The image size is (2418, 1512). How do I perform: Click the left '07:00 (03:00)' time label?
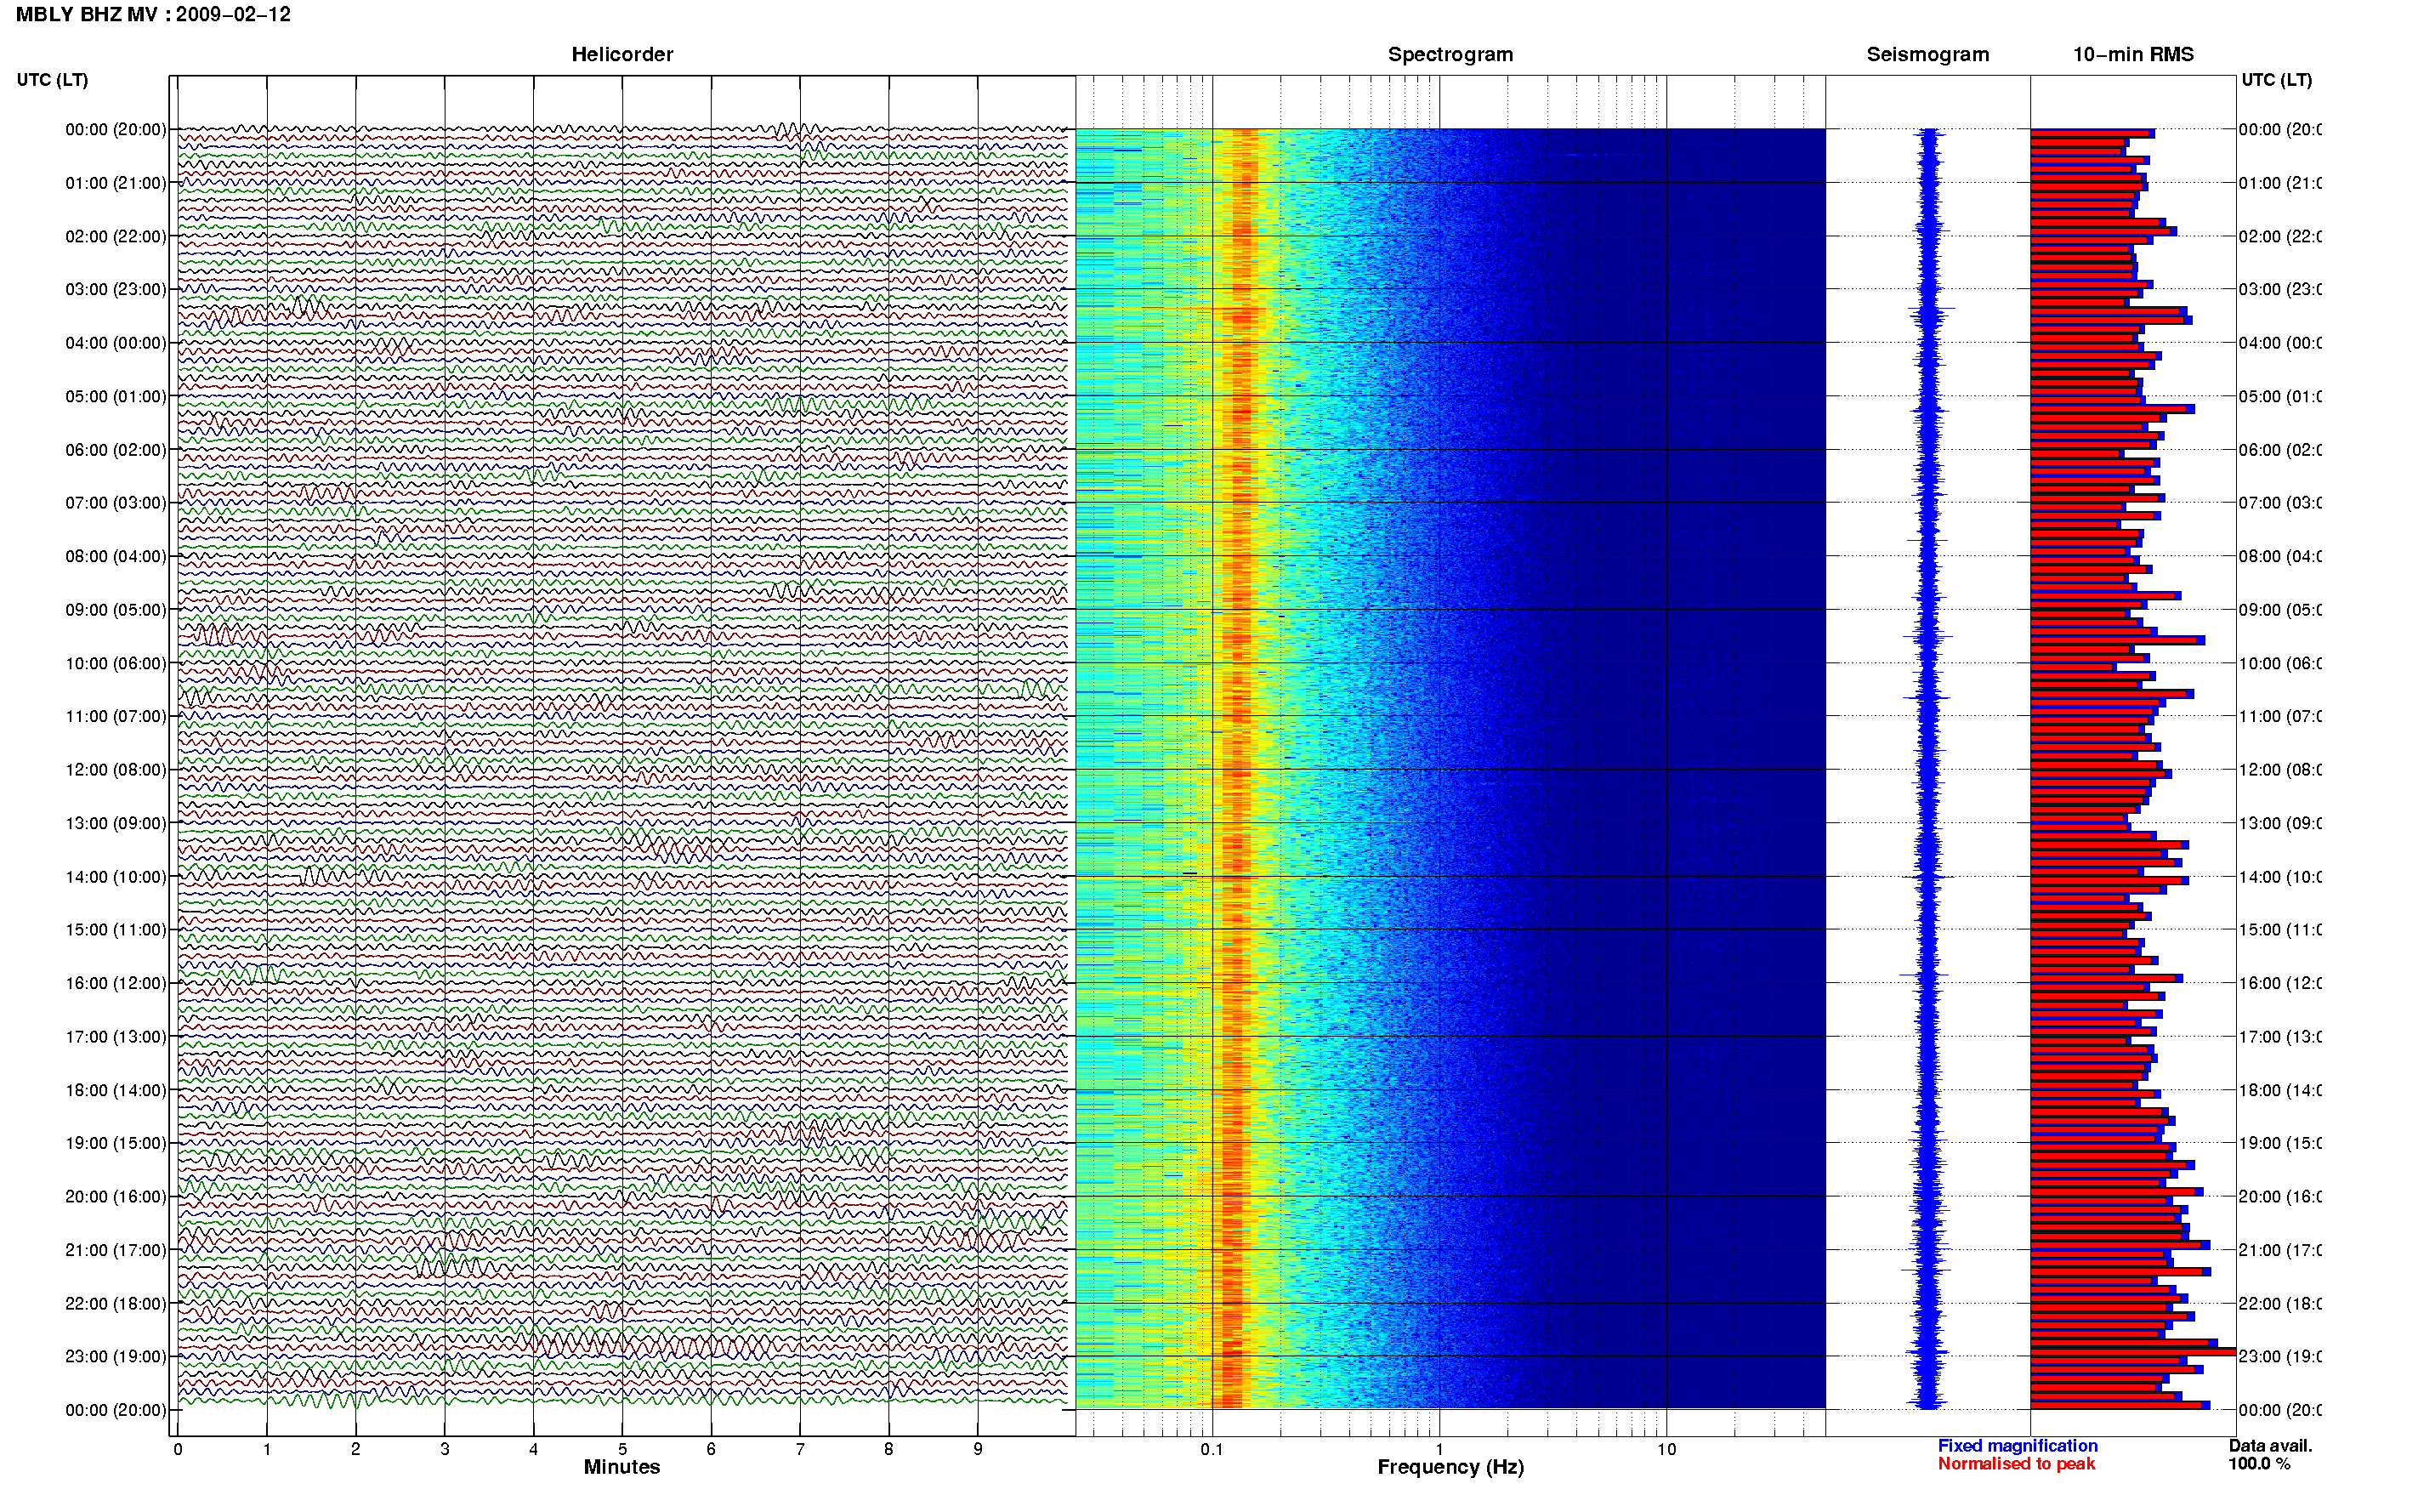pyautogui.click(x=116, y=502)
